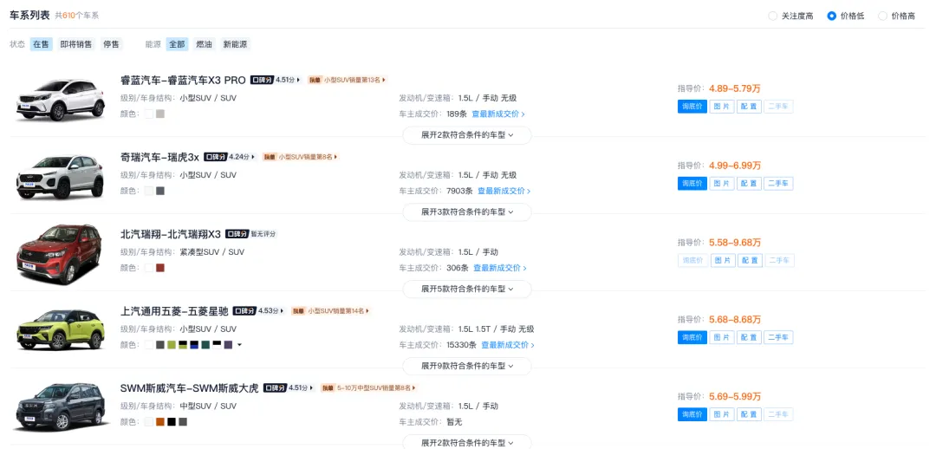Open 北汽瑞翔-北汽瑞翔X3 title link
The width and height of the screenshot is (936, 449).
coord(171,234)
